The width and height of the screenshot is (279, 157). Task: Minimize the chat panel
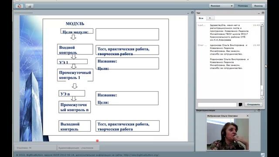(259, 13)
